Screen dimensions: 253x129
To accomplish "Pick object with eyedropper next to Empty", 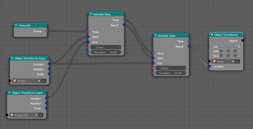I will [x=44, y=81].
